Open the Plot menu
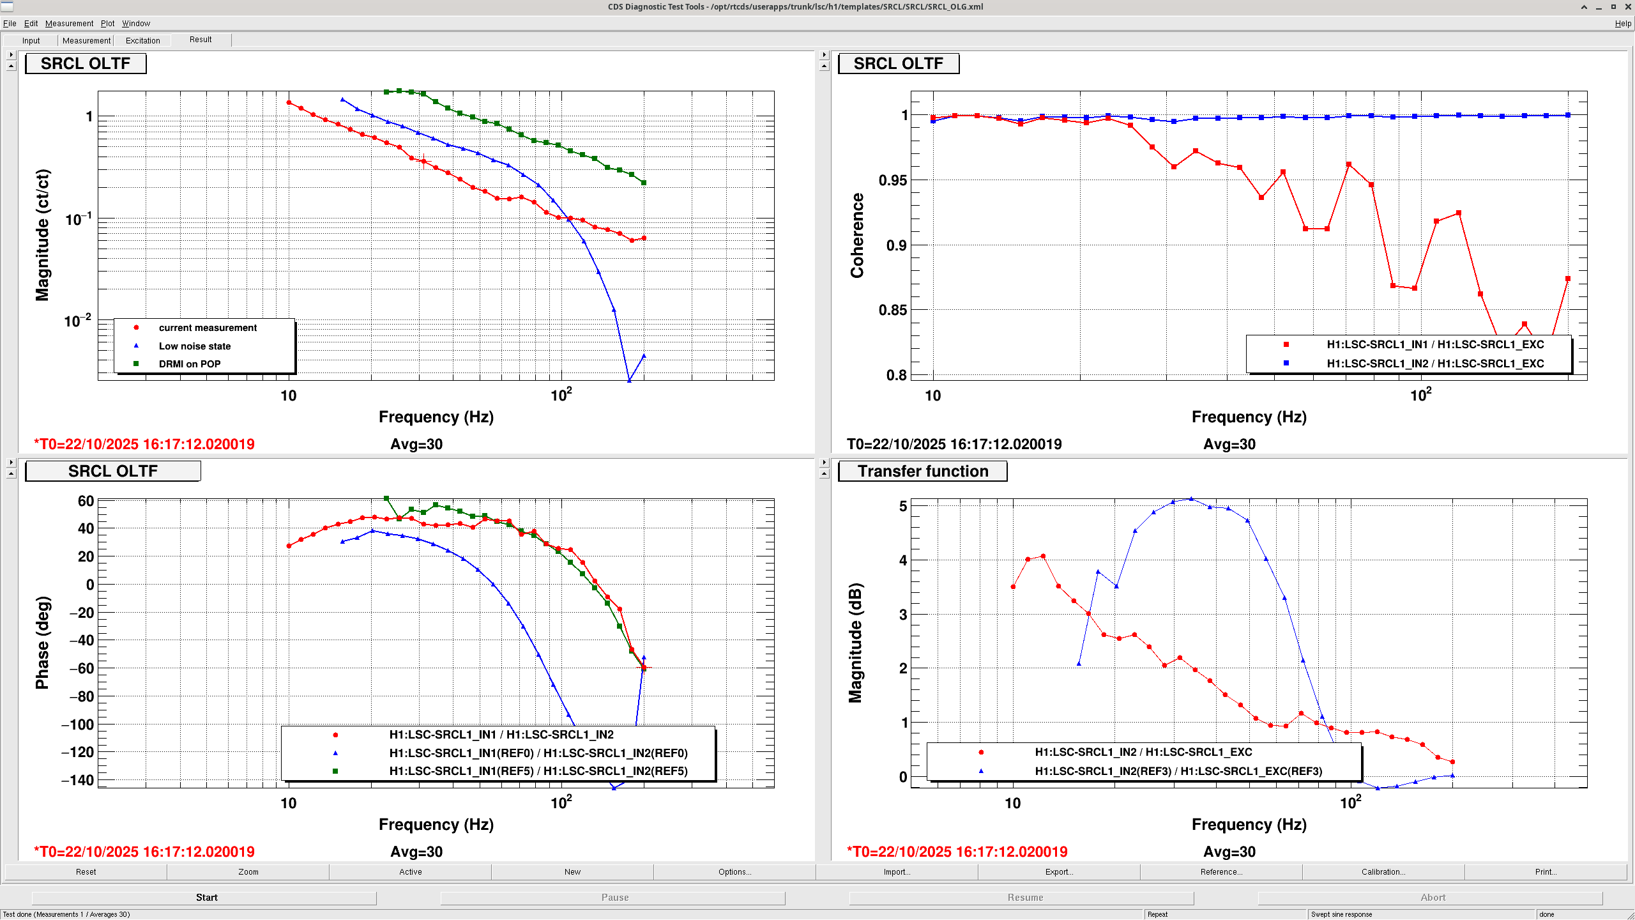 click(107, 24)
